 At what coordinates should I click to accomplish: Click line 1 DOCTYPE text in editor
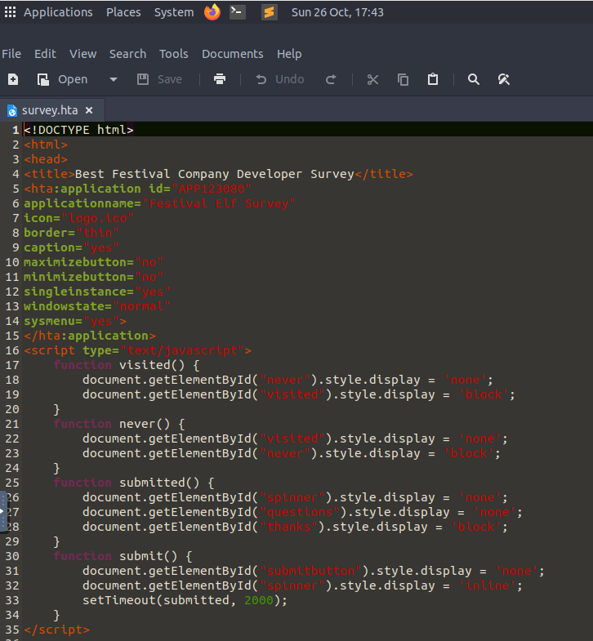coord(78,130)
